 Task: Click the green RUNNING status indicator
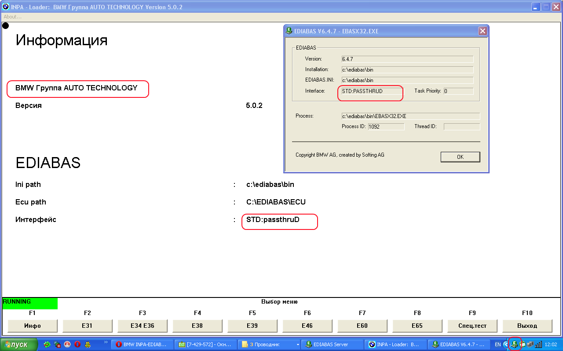pyautogui.click(x=30, y=303)
